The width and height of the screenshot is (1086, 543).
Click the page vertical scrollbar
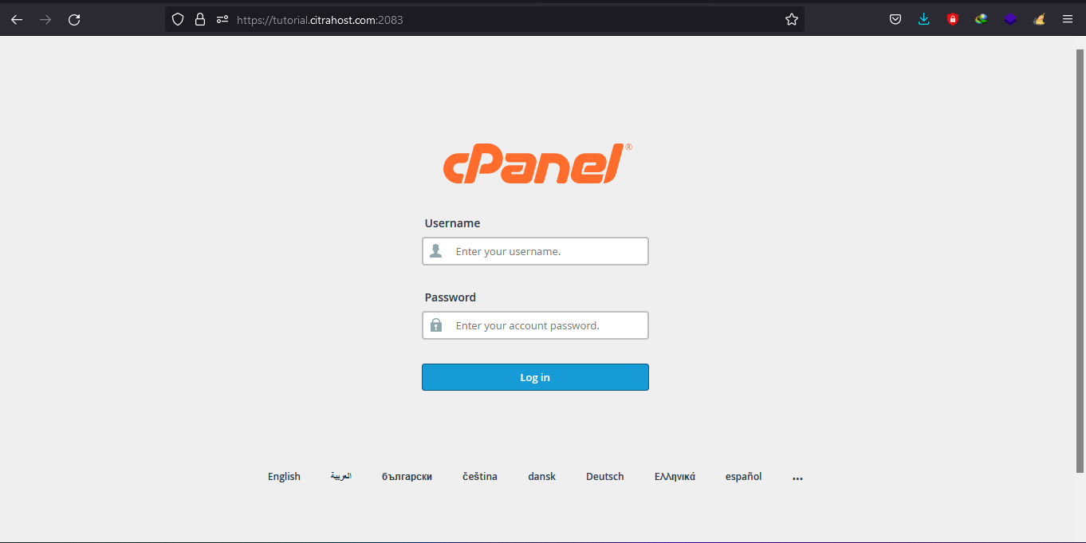1080,261
